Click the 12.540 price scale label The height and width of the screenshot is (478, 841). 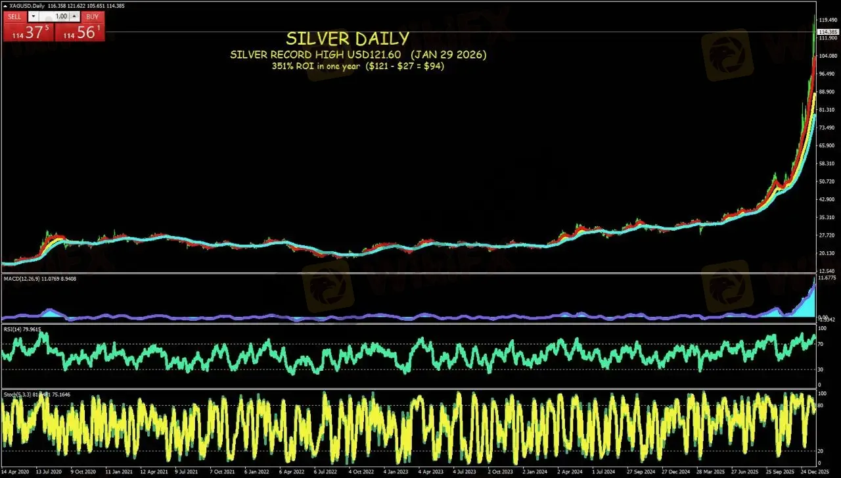tap(828, 271)
